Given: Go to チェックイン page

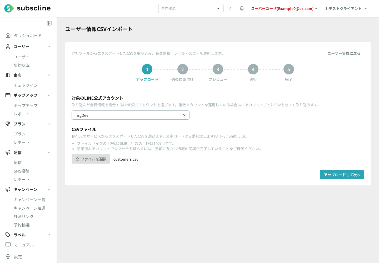Looking at the screenshot, I should point(26,85).
